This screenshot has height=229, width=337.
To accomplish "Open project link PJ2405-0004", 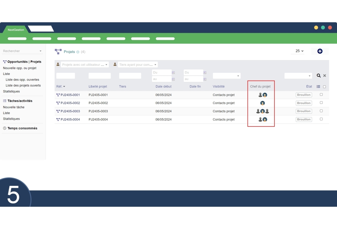I will click(70, 119).
